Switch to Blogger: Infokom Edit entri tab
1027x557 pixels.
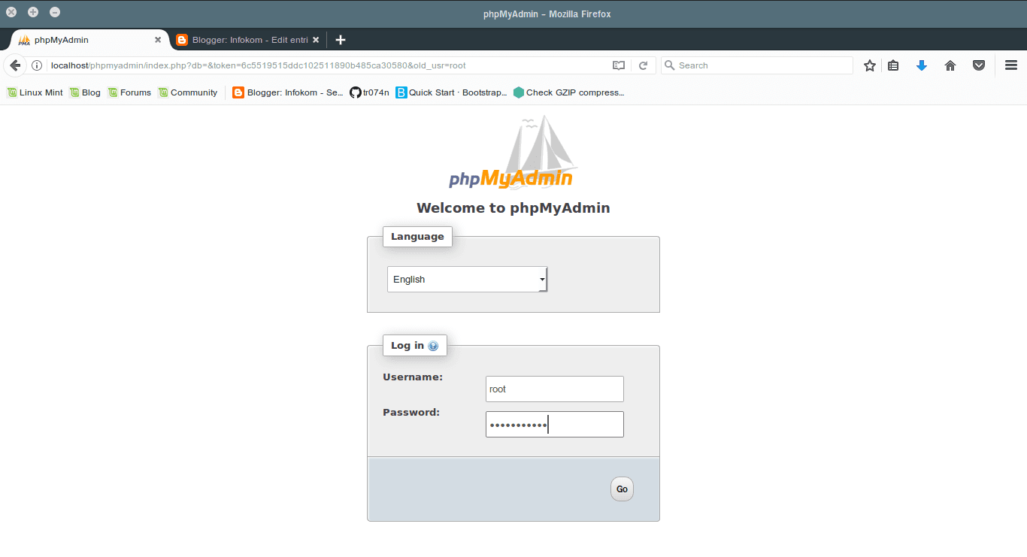point(247,40)
